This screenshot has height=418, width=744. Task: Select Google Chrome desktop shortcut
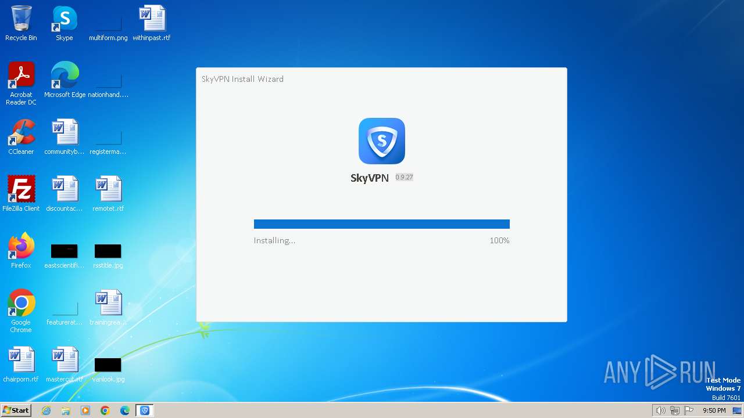pos(21,311)
